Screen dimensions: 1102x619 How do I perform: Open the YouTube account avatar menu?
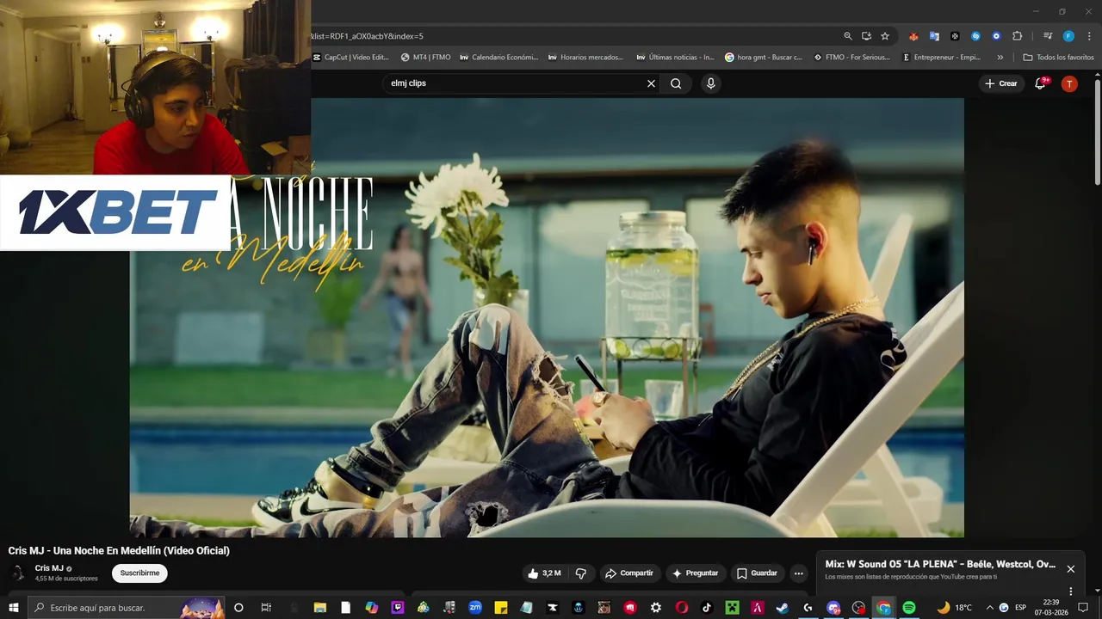pyautogui.click(x=1069, y=83)
